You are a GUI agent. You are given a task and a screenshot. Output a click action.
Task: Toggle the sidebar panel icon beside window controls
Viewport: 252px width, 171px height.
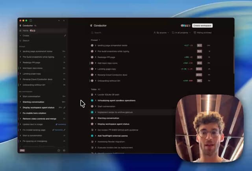31,20
